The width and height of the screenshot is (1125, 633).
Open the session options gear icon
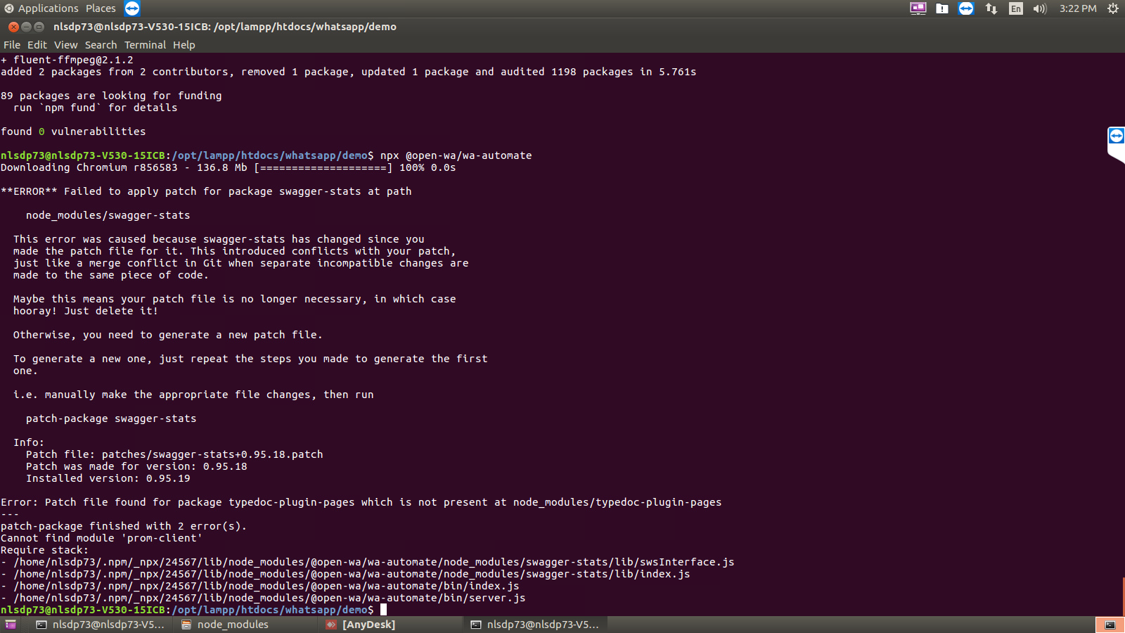tap(1112, 9)
